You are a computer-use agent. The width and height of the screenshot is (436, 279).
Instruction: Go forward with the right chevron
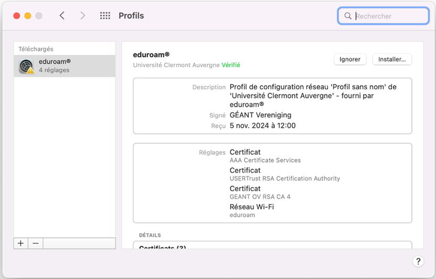(x=82, y=16)
